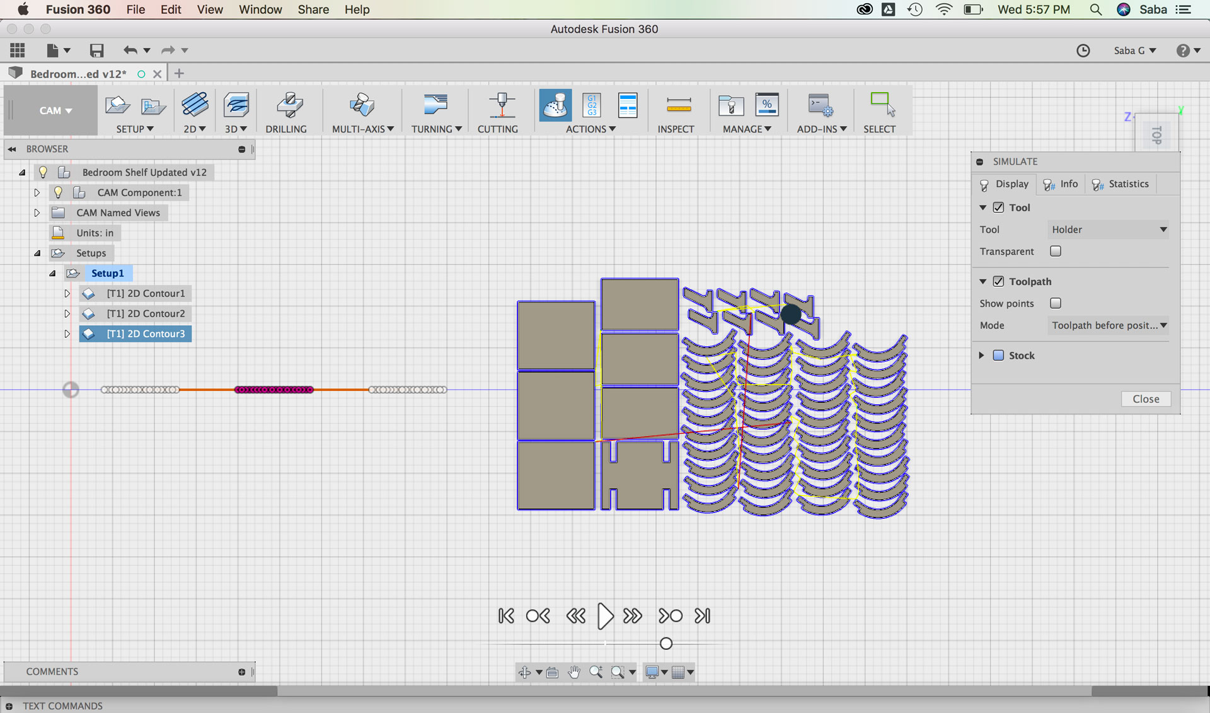Close the Simulate panel
The height and width of the screenshot is (713, 1210).
point(1145,399)
